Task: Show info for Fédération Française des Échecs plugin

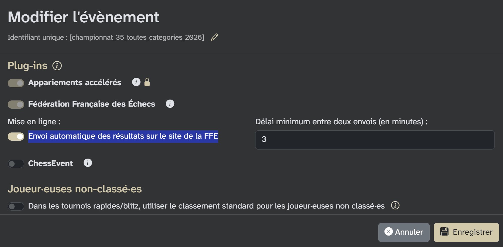Action: coord(170,104)
